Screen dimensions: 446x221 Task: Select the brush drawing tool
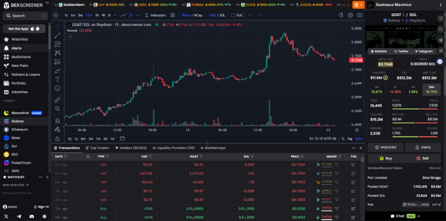coord(58,71)
